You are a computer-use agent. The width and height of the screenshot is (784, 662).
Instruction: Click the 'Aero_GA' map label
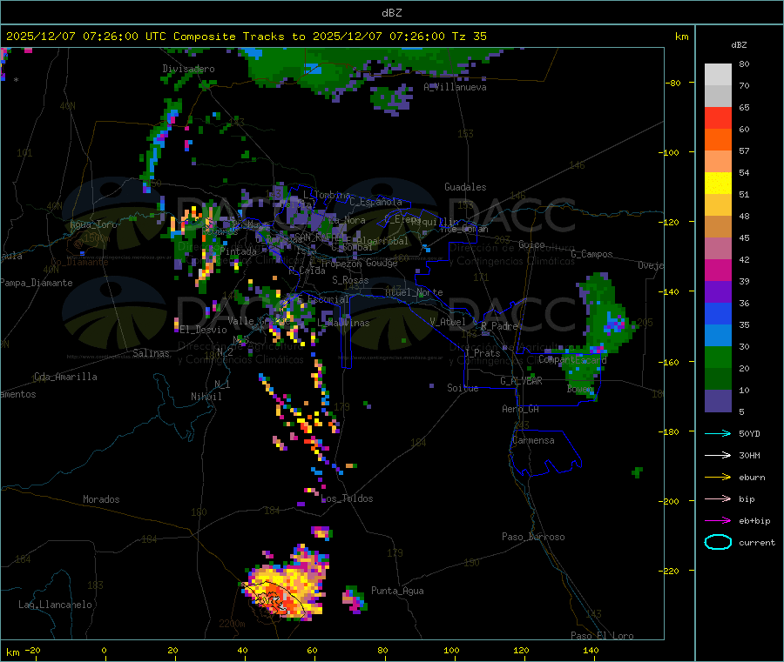pyautogui.click(x=521, y=409)
